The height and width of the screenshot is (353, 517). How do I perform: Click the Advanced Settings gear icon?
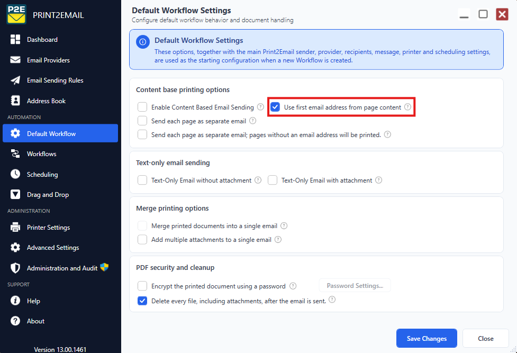coord(15,247)
